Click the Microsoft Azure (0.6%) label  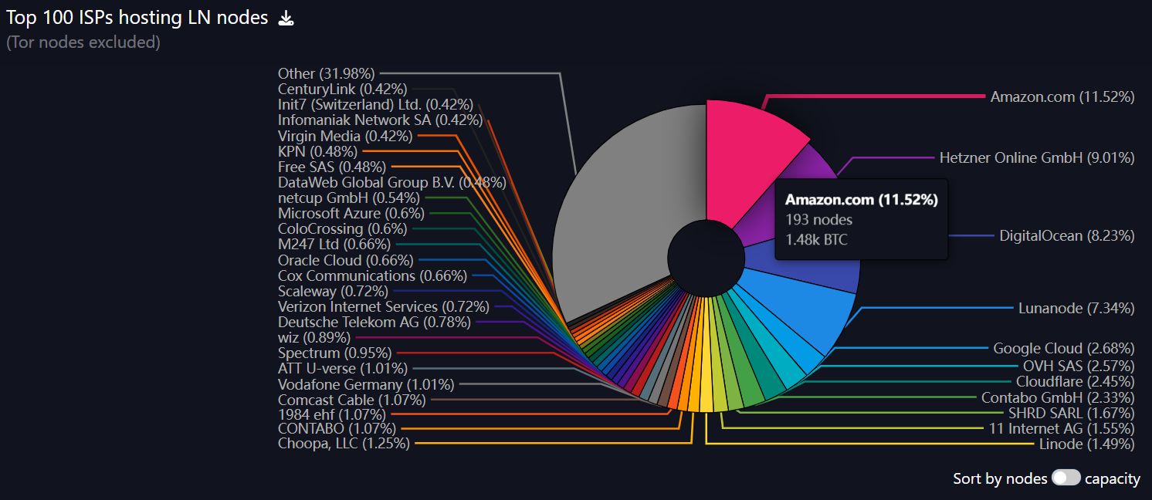(x=351, y=213)
